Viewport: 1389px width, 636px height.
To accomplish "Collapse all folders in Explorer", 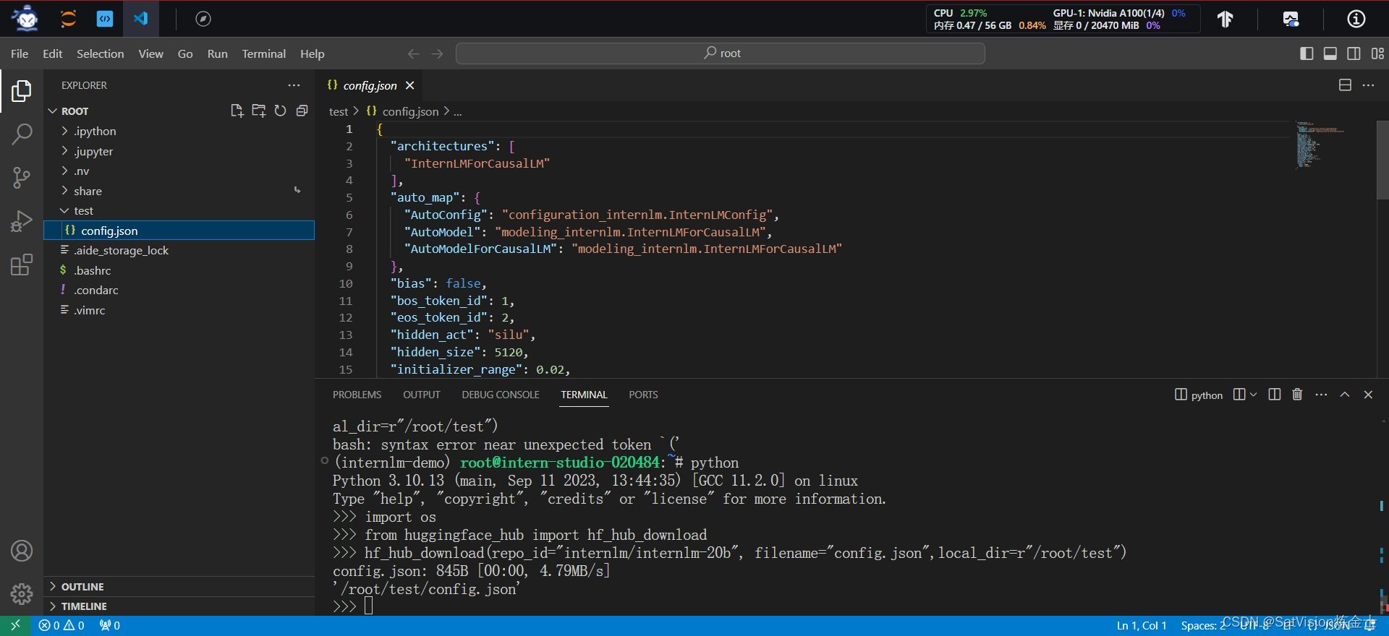I will pyautogui.click(x=302, y=111).
